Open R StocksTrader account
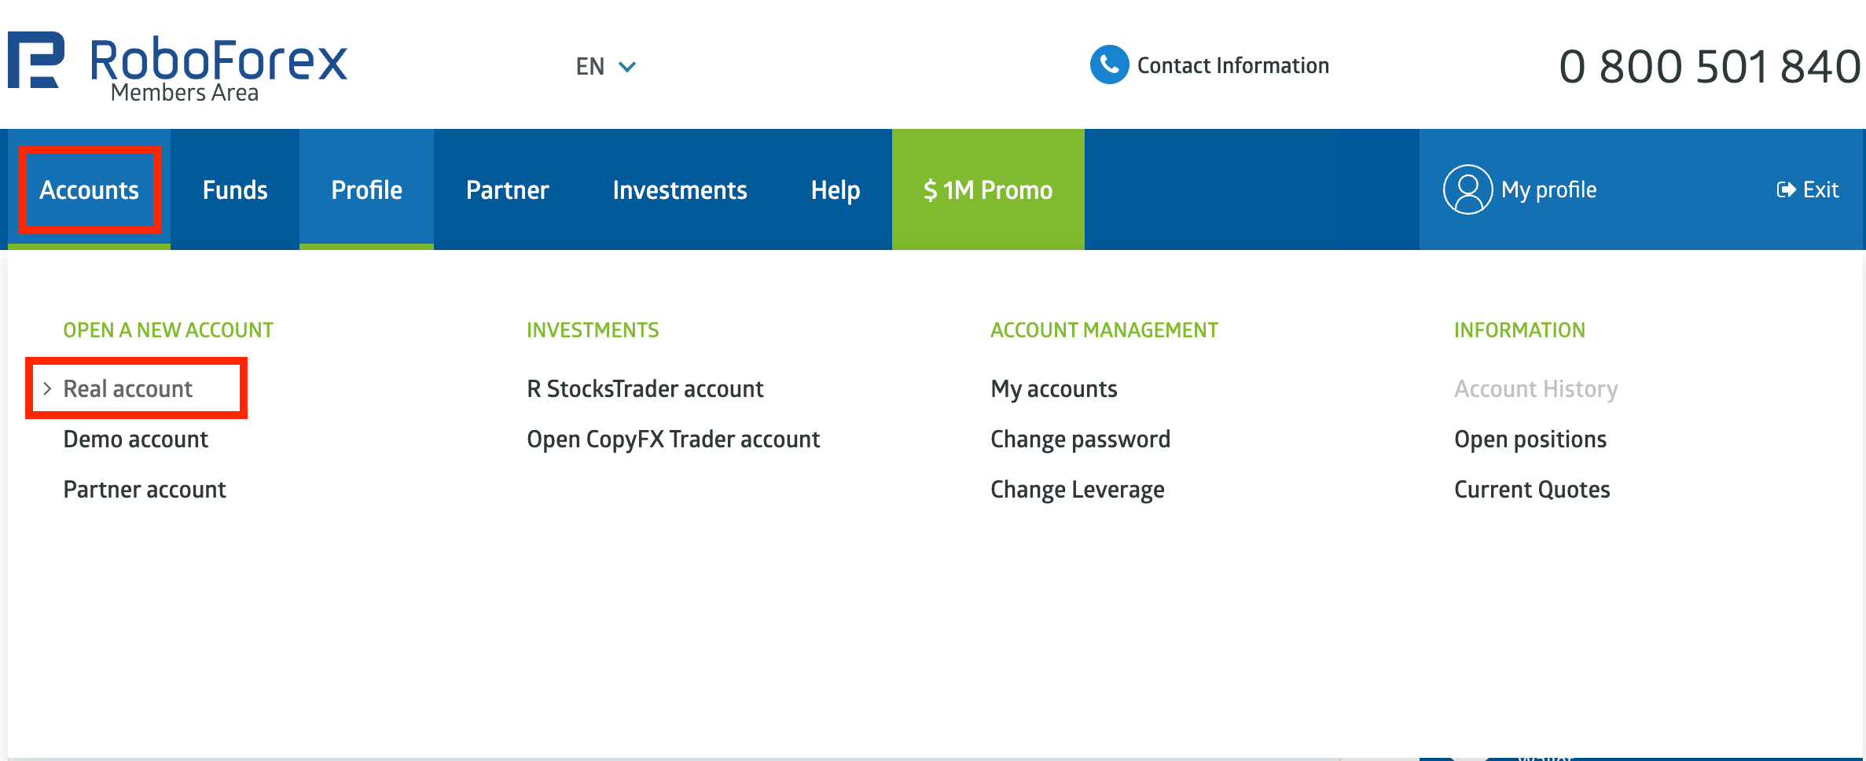This screenshot has width=1866, height=761. (x=645, y=388)
